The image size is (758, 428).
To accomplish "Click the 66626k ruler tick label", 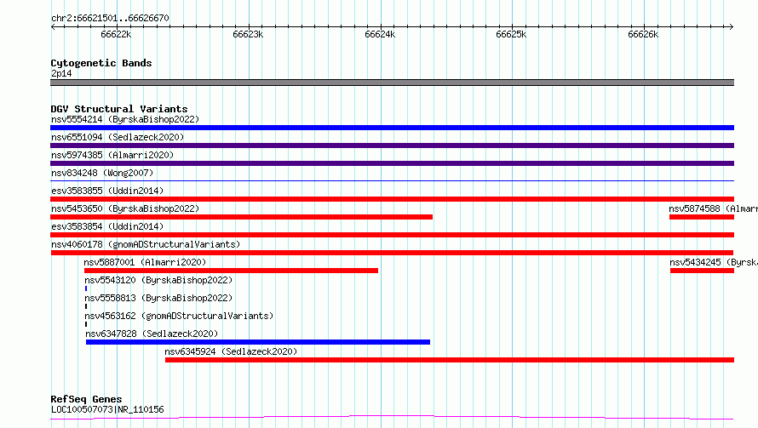I will (643, 34).
